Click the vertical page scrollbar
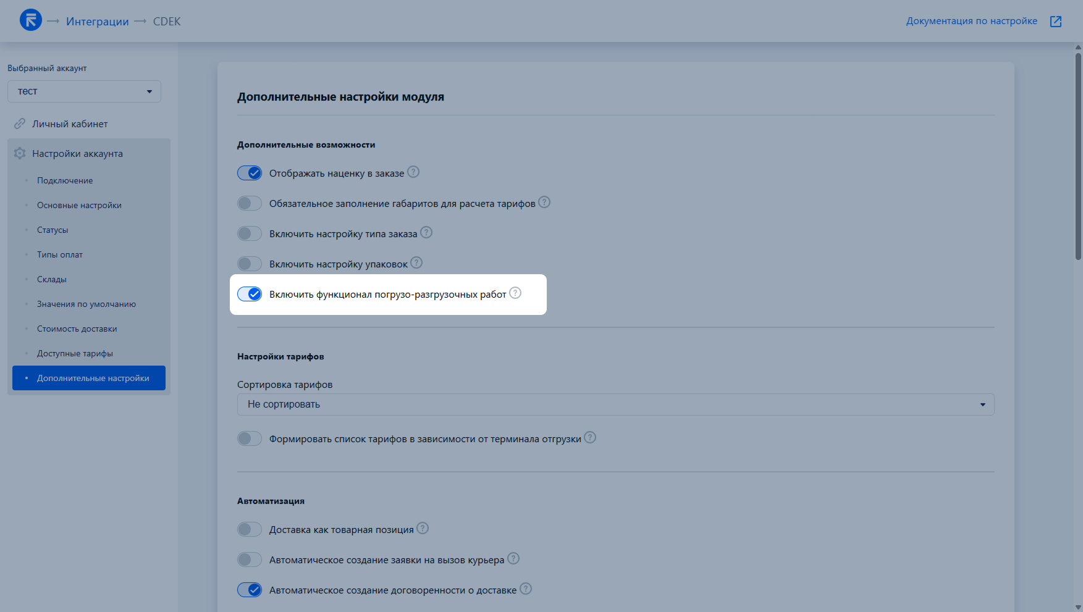The image size is (1083, 612). (1078, 154)
